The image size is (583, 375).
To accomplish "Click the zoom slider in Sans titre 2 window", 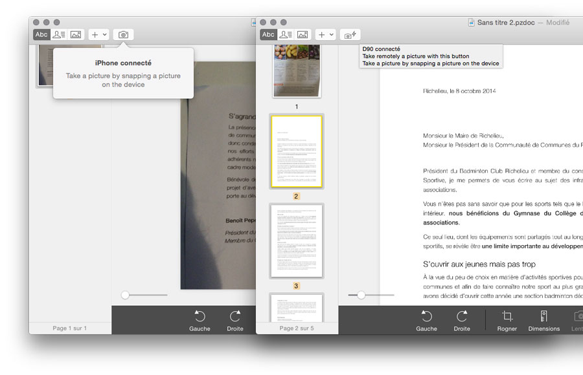I will pyautogui.click(x=371, y=295).
